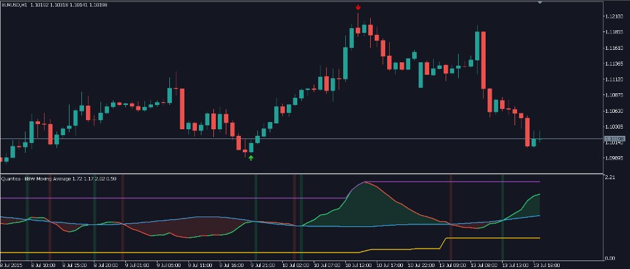
Task: Click the 9 Jul 21:00 time label
Action: (262, 265)
